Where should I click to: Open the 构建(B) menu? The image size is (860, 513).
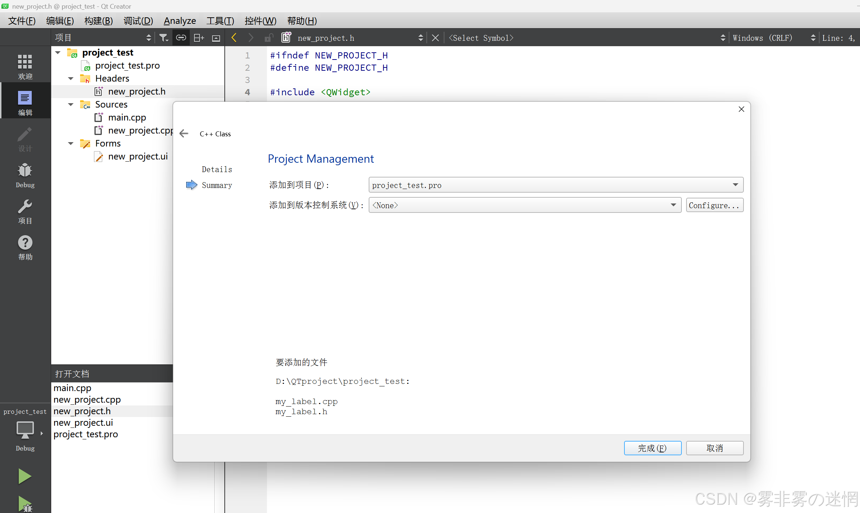(x=98, y=21)
